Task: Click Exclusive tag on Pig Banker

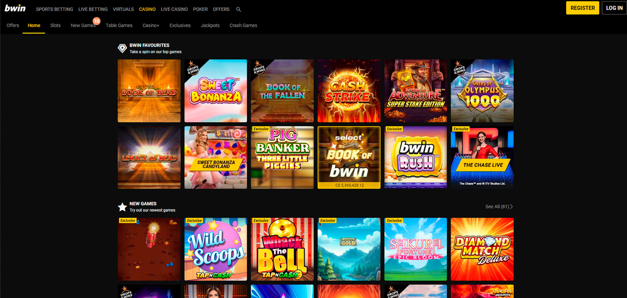Action: (x=261, y=129)
